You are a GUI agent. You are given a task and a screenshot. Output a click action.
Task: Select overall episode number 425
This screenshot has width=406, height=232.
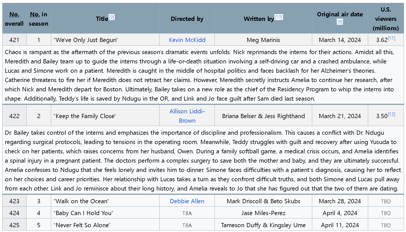pos(14,225)
